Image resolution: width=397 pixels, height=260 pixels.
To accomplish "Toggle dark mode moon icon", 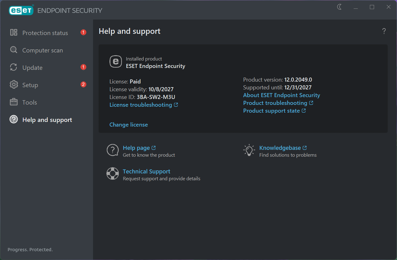I will tap(339, 7).
